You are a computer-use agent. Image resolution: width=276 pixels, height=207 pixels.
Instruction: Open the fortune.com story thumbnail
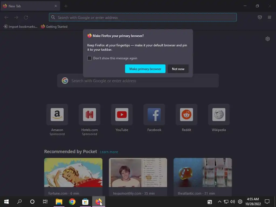[73, 172]
